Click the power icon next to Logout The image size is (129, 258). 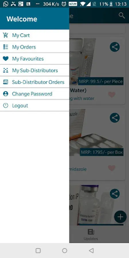6,105
